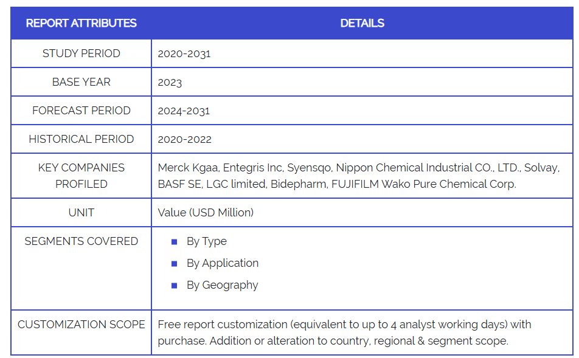Click the forecast period value 2024-2031
The height and width of the screenshot is (358, 579).
pyautogui.click(x=184, y=111)
